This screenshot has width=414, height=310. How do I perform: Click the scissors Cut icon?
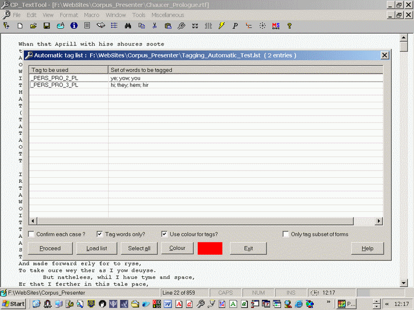(x=154, y=25)
